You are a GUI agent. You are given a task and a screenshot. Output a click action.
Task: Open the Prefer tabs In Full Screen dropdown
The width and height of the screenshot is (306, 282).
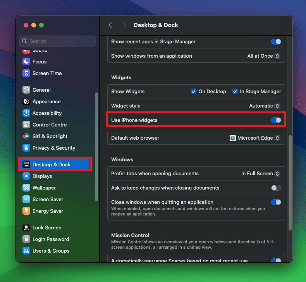pos(261,173)
